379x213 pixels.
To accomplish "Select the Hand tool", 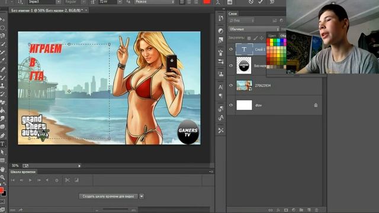I will point(2,169).
